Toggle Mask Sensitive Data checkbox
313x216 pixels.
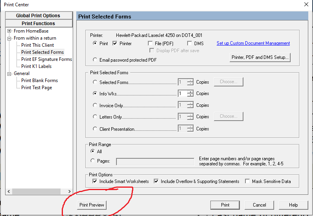coord(247,181)
